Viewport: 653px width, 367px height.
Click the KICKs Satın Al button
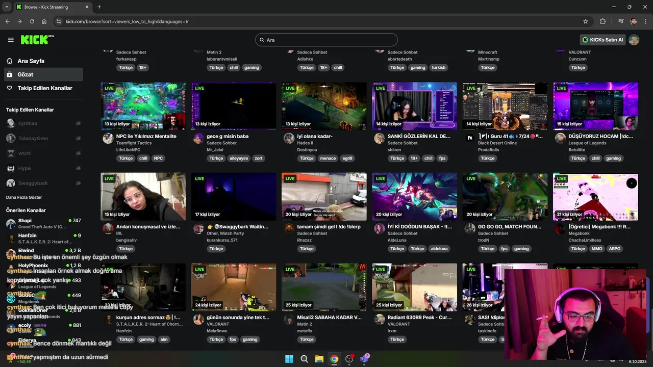click(x=602, y=40)
